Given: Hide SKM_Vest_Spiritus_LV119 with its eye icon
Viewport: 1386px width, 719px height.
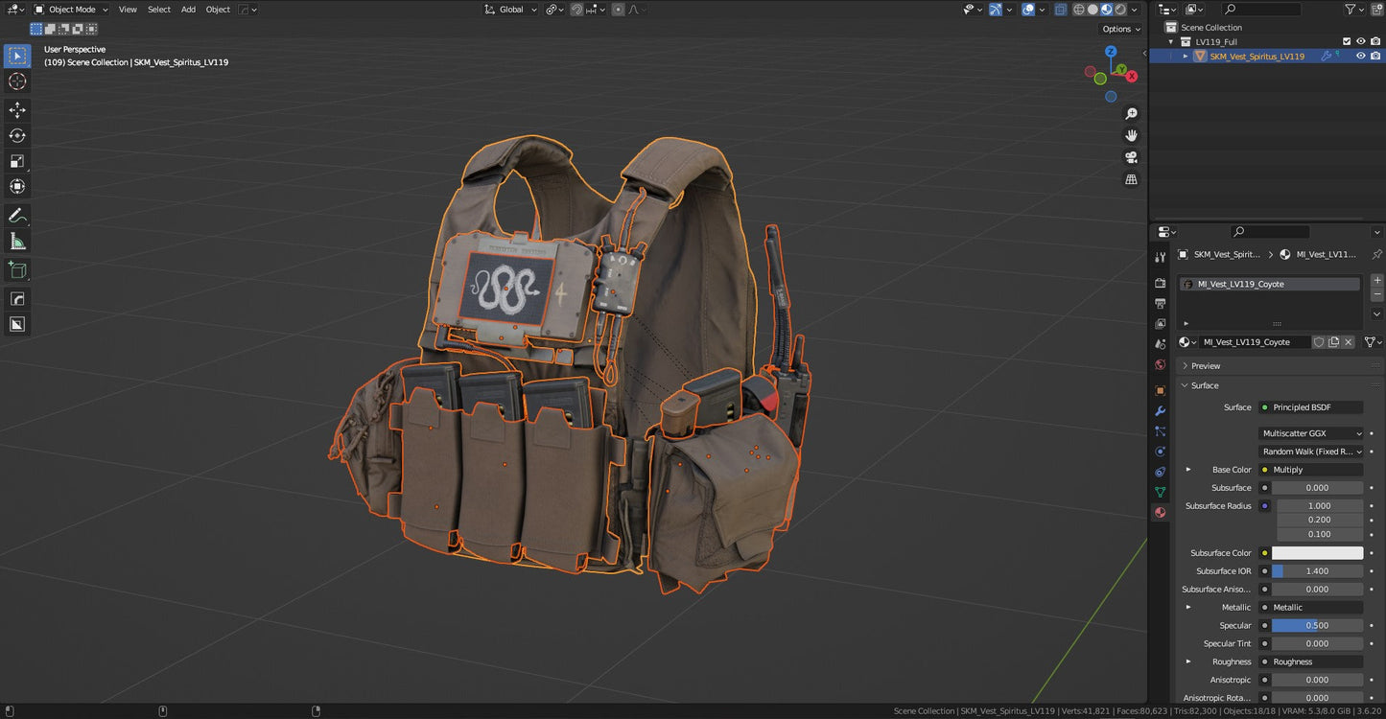Looking at the screenshot, I should click(1360, 56).
